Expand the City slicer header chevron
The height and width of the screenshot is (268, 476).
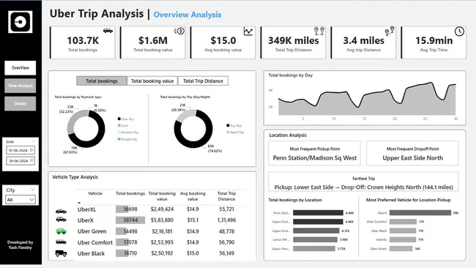click(x=33, y=190)
